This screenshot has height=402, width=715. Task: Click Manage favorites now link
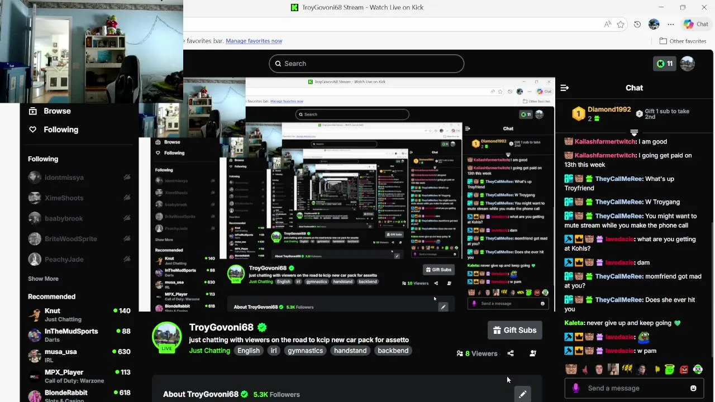254,41
